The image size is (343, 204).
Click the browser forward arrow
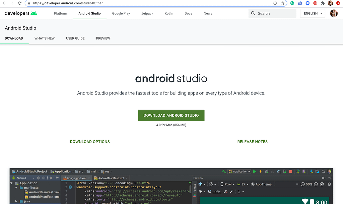[12, 3]
